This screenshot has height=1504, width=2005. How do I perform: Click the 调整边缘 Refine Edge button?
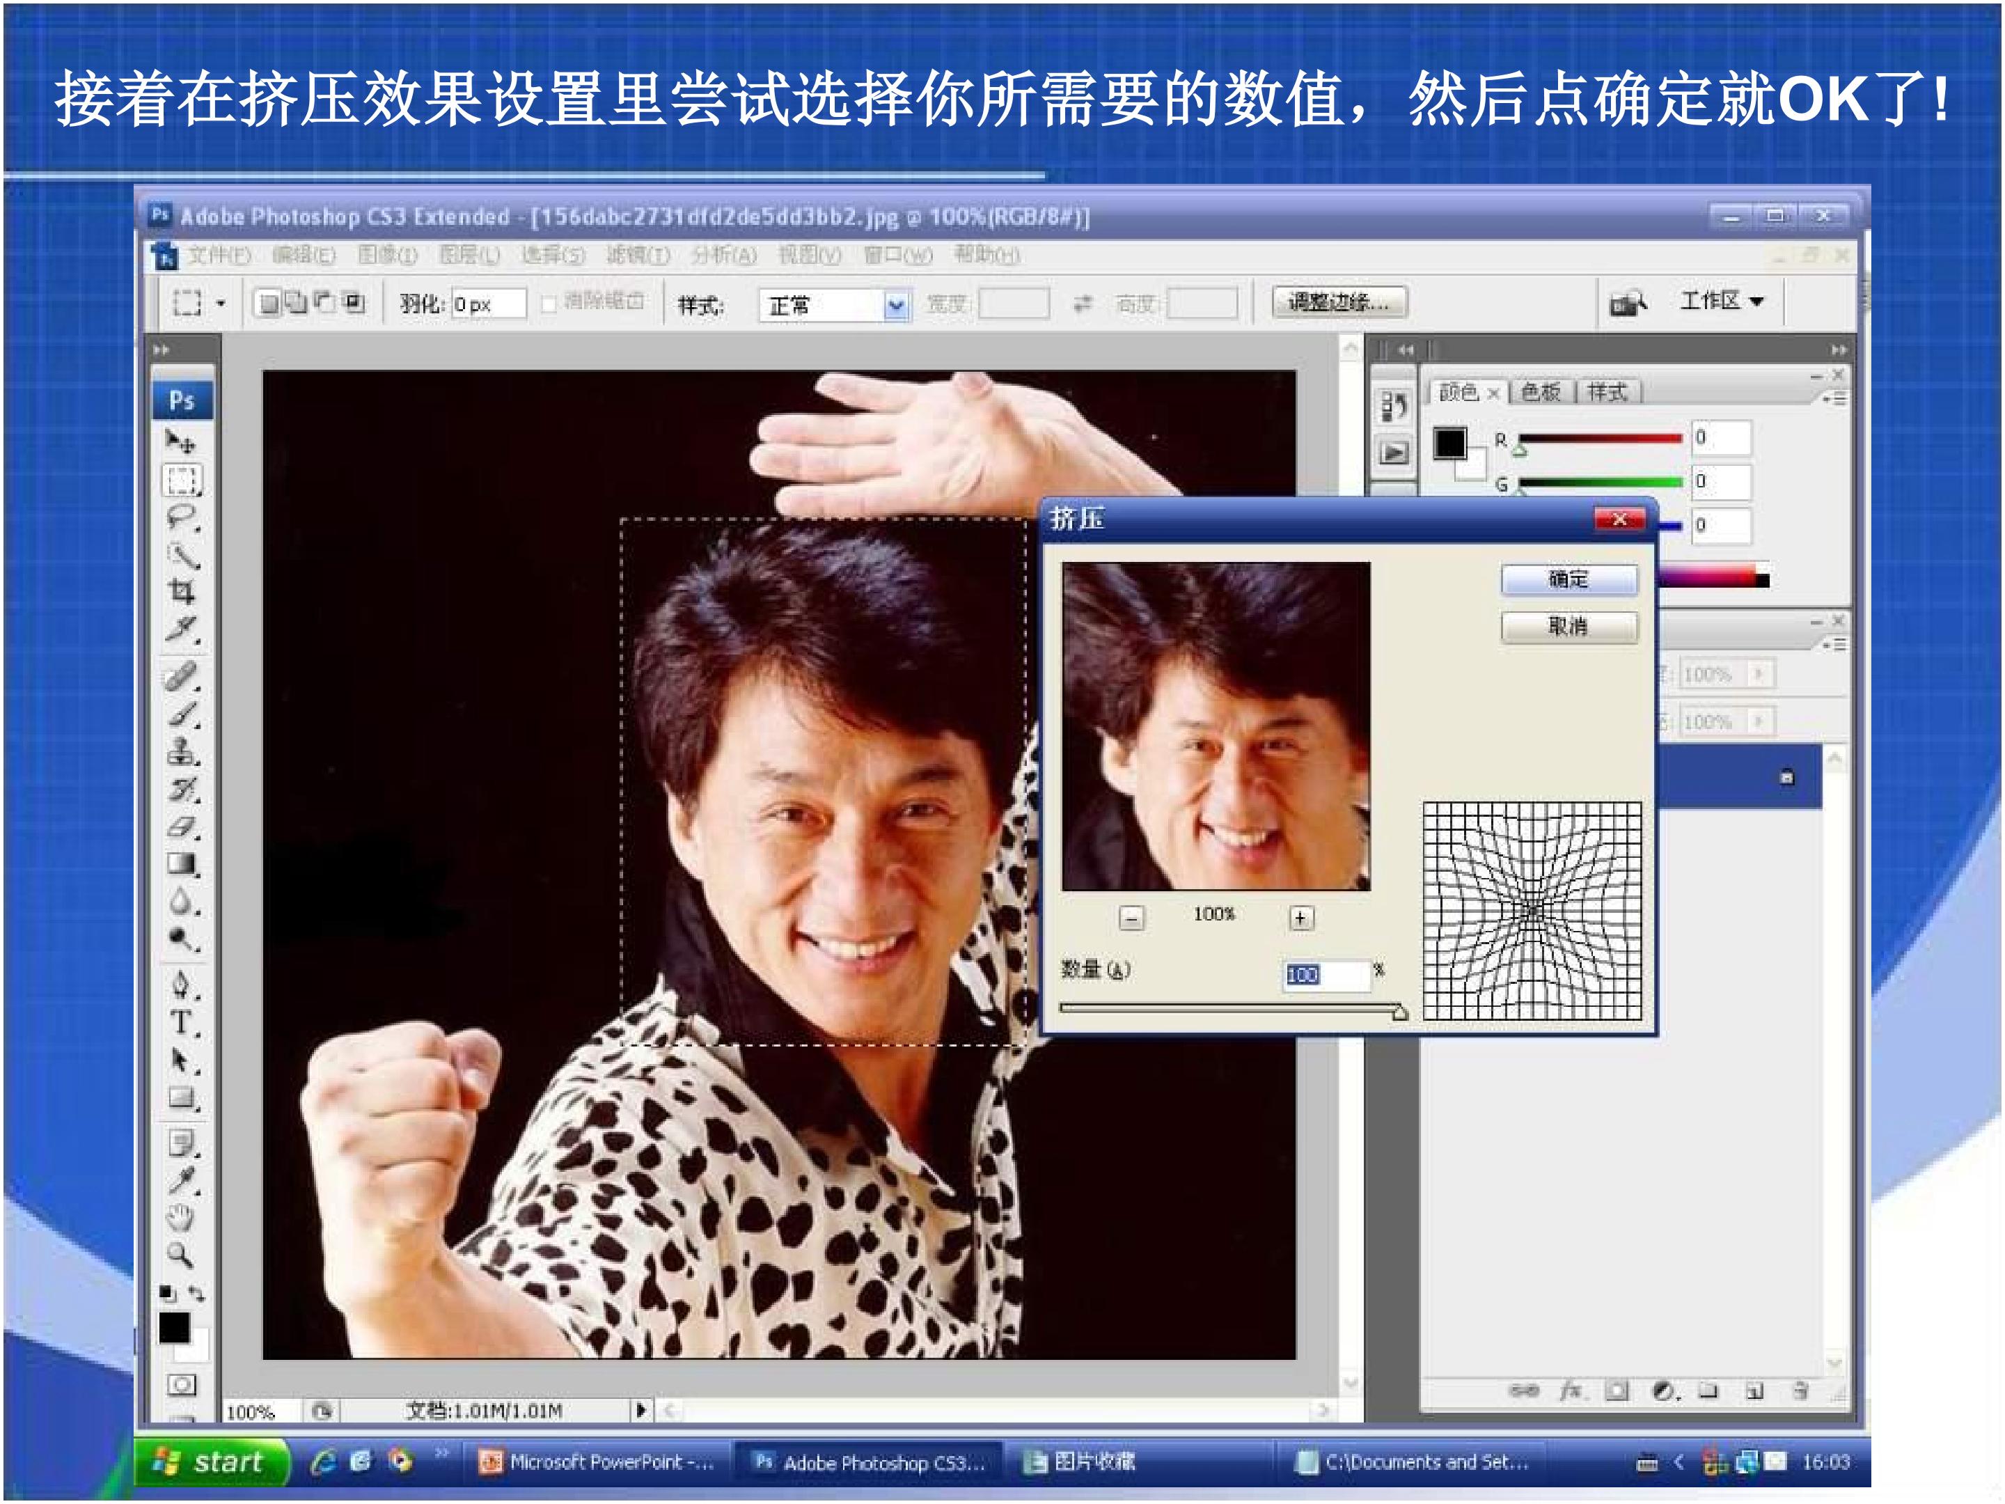(x=1339, y=302)
